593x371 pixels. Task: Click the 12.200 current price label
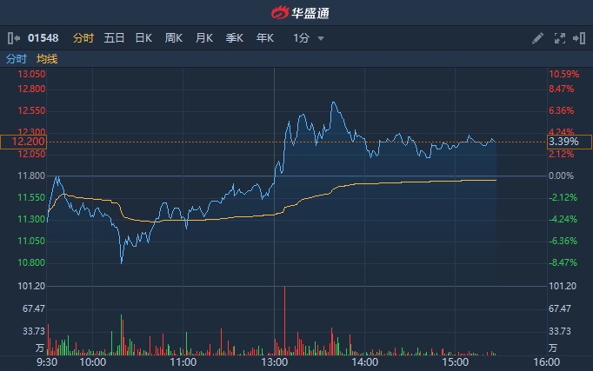[23, 142]
